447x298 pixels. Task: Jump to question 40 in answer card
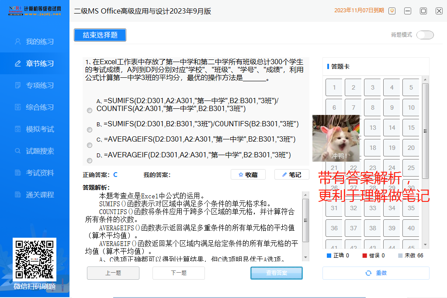(x=411, y=228)
